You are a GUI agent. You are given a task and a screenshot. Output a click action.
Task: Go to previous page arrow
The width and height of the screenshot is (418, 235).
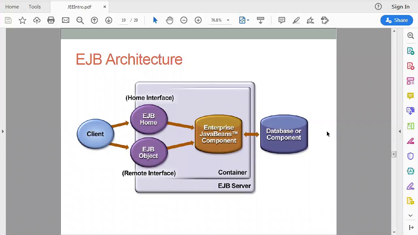point(94,20)
